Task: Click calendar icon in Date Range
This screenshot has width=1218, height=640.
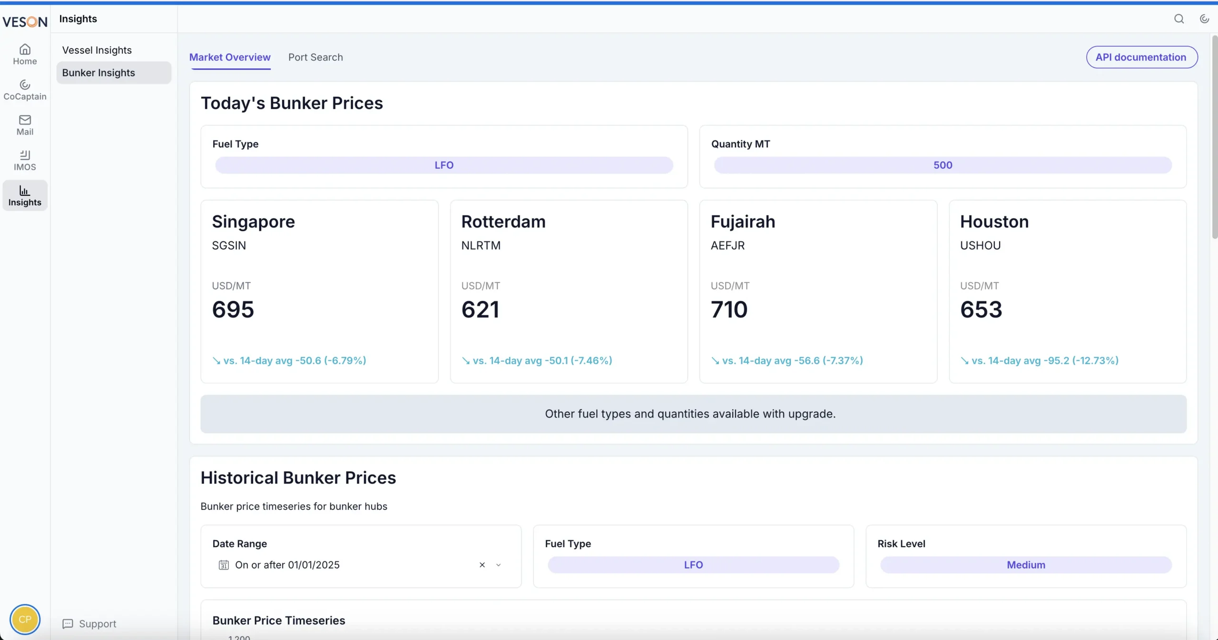Action: click(223, 565)
